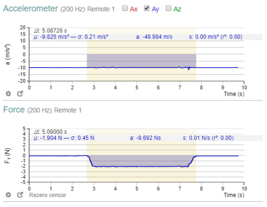The width and height of the screenshot is (267, 207).
Task: Open Force graph settings gear
Action: point(8,195)
